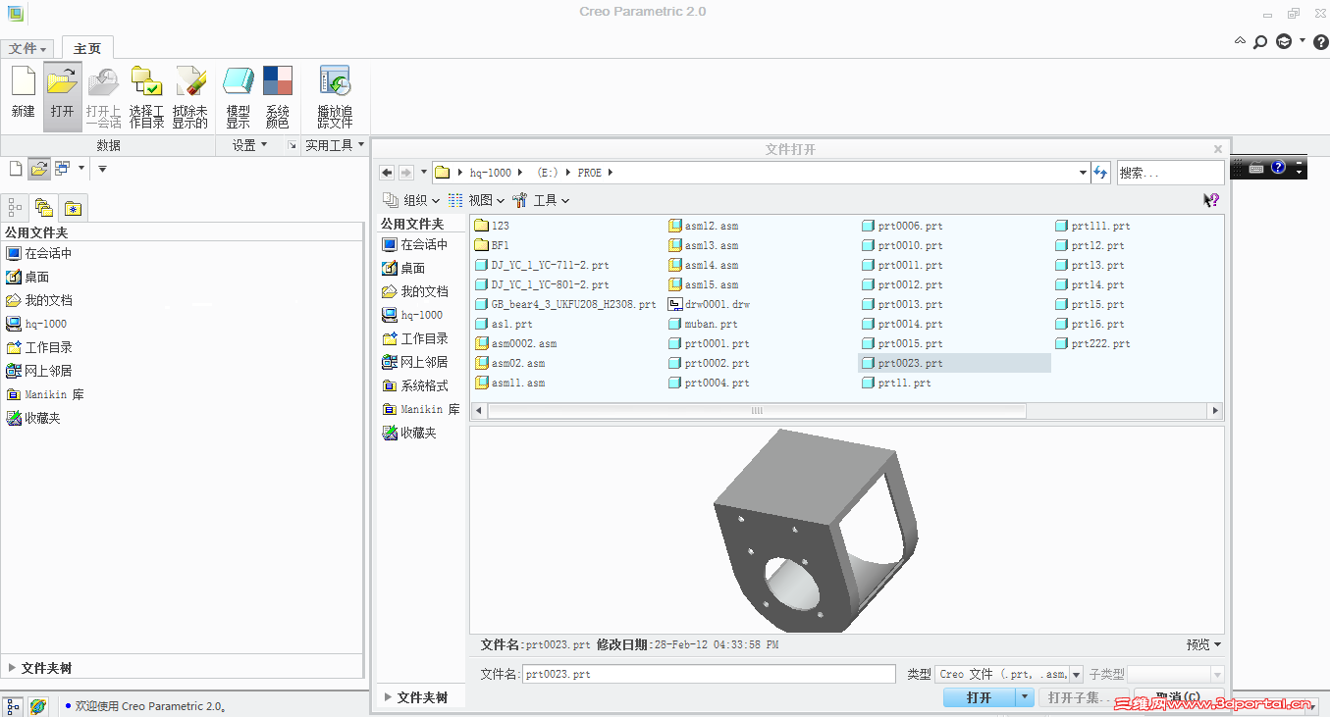1330x717 pixels.
Task: Click the learning connector icon at top right
Action: tap(1283, 42)
